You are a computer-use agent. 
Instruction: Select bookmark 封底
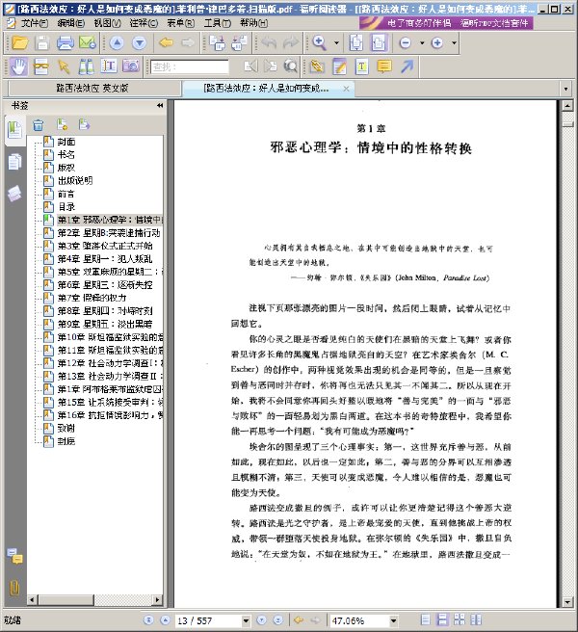pyautogui.click(x=66, y=441)
